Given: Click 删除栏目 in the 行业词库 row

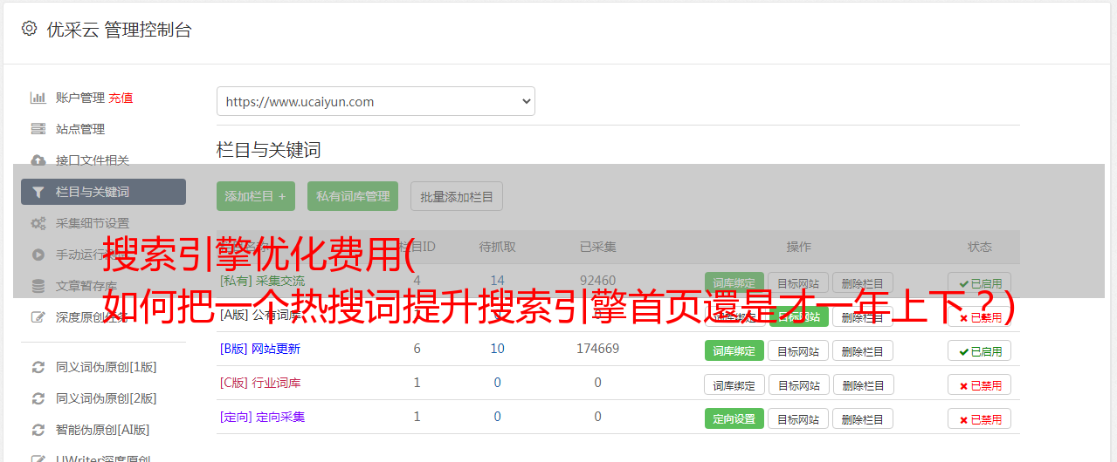Looking at the screenshot, I should click(863, 384).
